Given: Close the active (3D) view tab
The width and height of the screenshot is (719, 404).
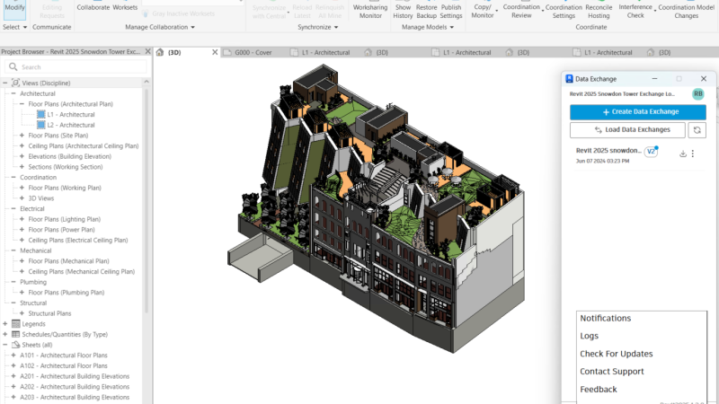Looking at the screenshot, I should pyautogui.click(x=215, y=52).
